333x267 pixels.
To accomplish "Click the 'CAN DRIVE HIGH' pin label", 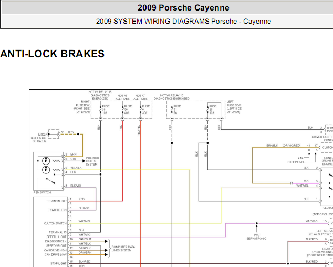I will [55, 250].
